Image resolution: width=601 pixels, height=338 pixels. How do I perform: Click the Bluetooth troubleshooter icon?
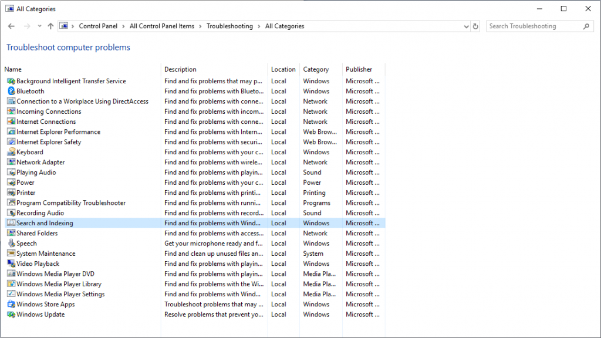click(11, 91)
